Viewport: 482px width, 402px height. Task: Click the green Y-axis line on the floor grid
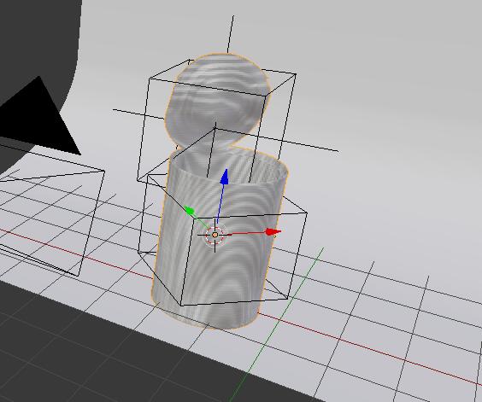tap(277, 325)
